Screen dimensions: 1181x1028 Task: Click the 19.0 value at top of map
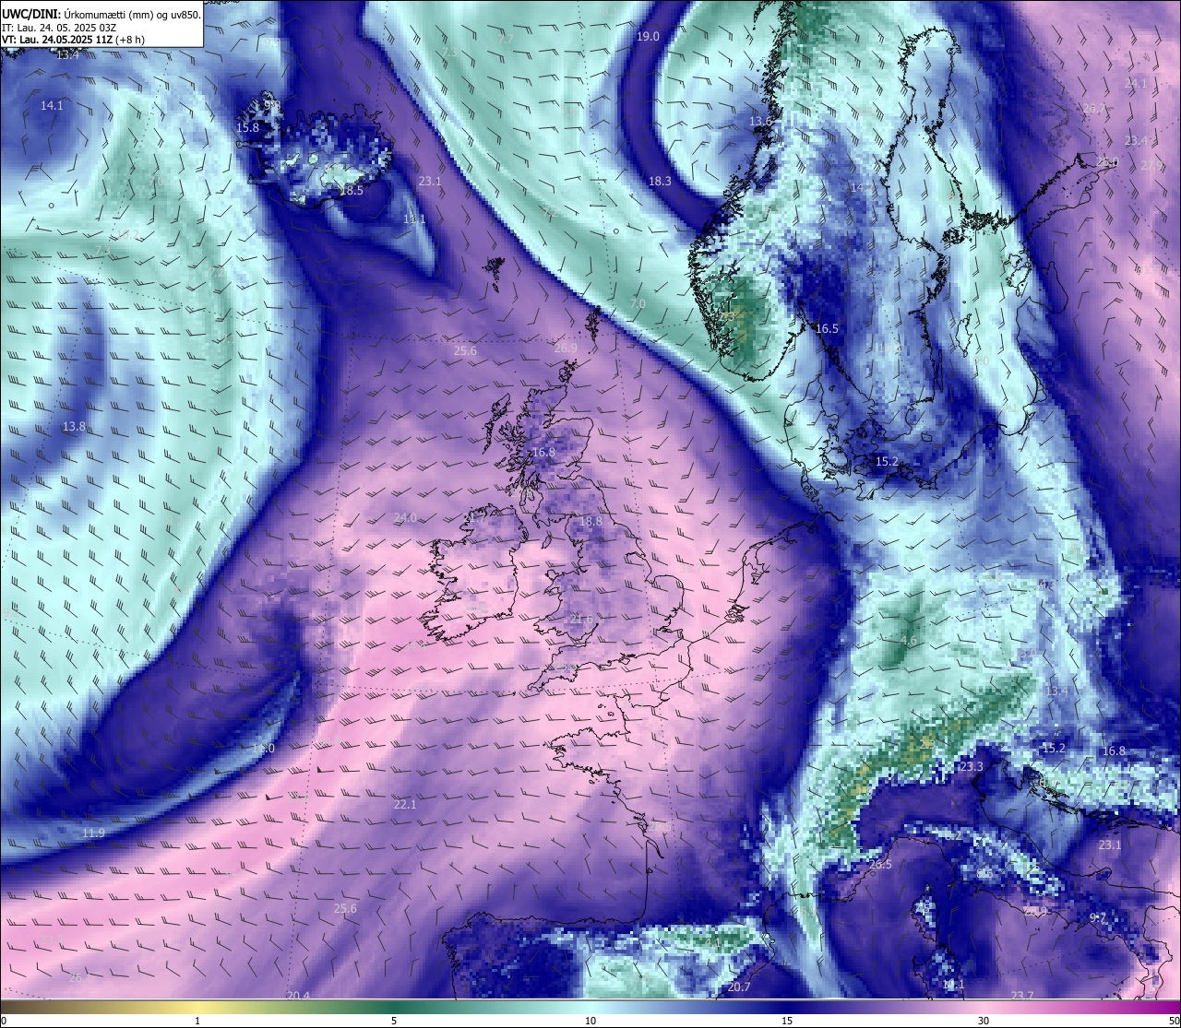(x=648, y=36)
